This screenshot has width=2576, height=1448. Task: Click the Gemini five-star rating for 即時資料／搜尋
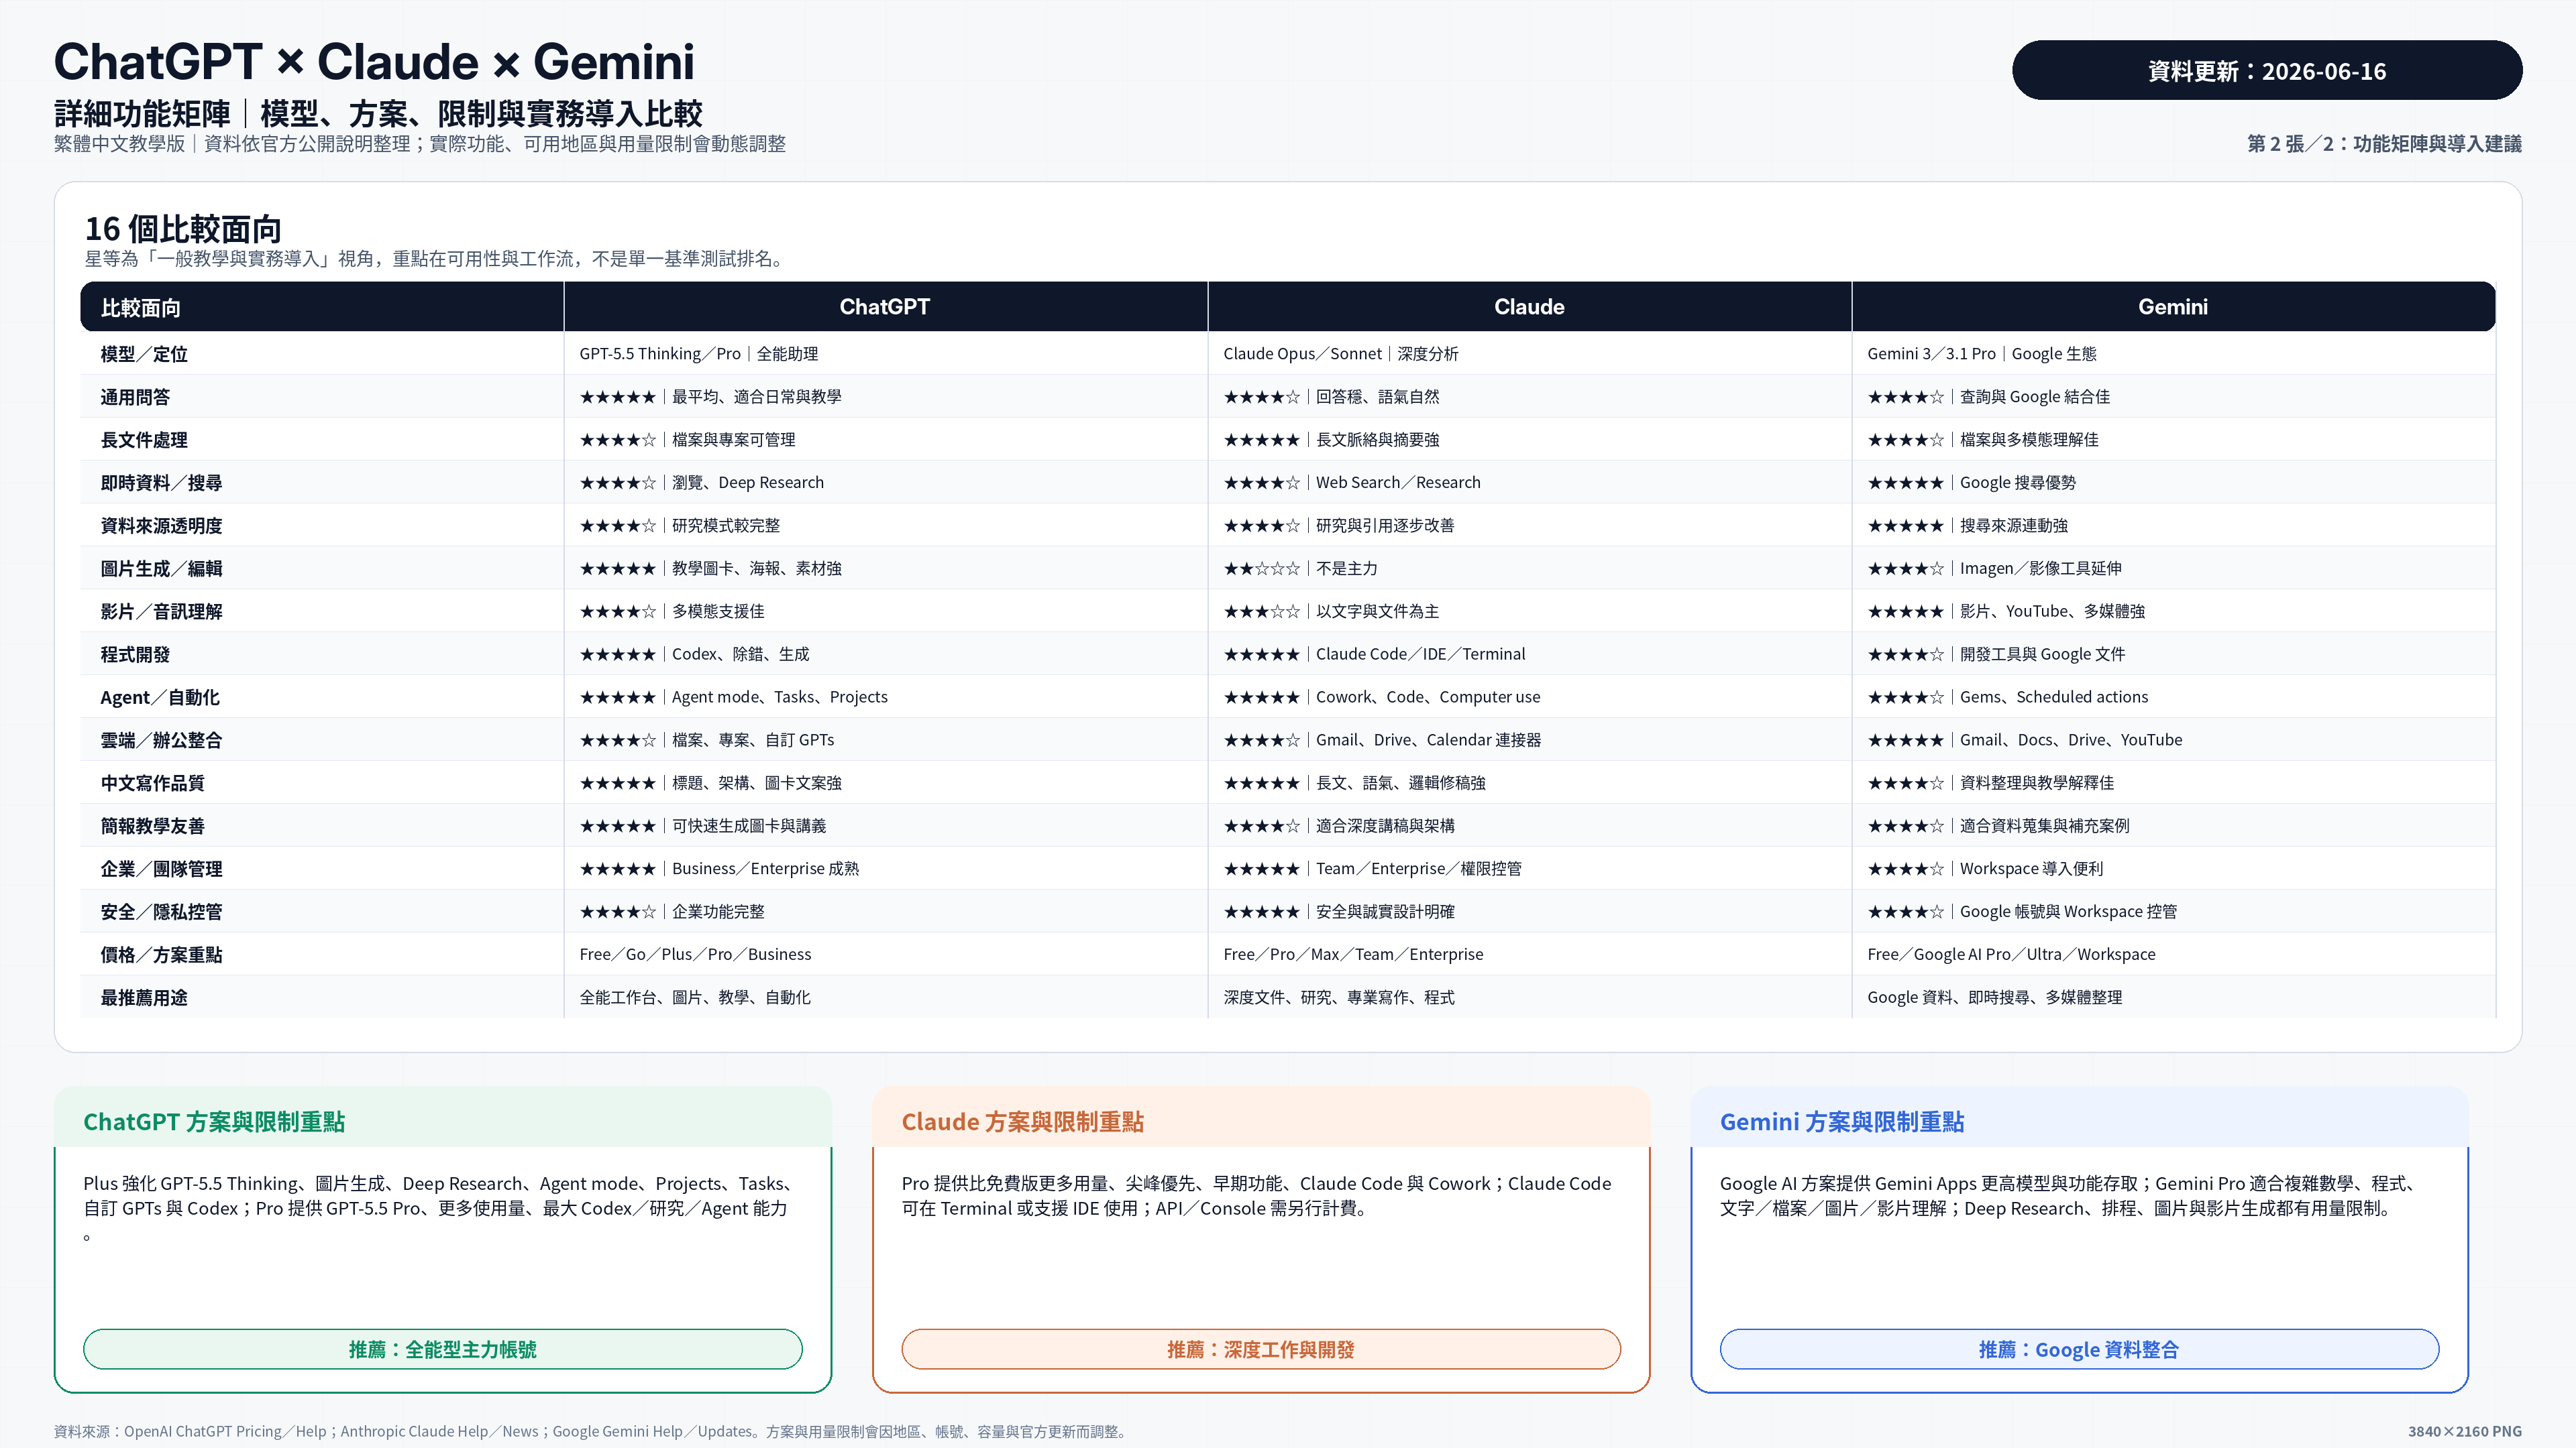click(x=1905, y=483)
